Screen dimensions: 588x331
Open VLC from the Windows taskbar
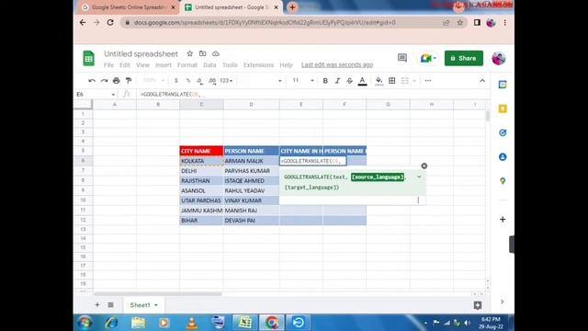[x=192, y=323]
